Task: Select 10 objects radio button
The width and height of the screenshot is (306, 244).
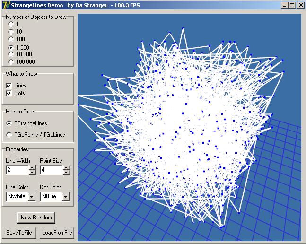Action: click(x=11, y=31)
